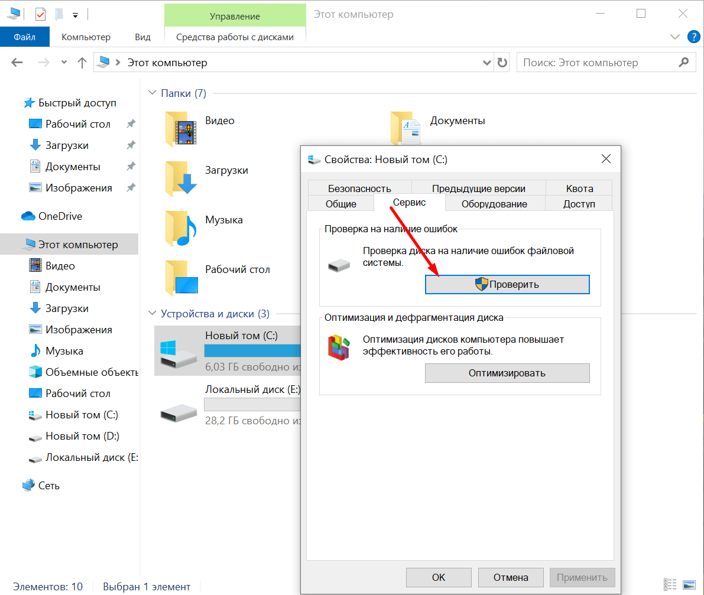This screenshot has width=704, height=595.
Task: Switch to the Безопасность tab
Action: click(359, 188)
